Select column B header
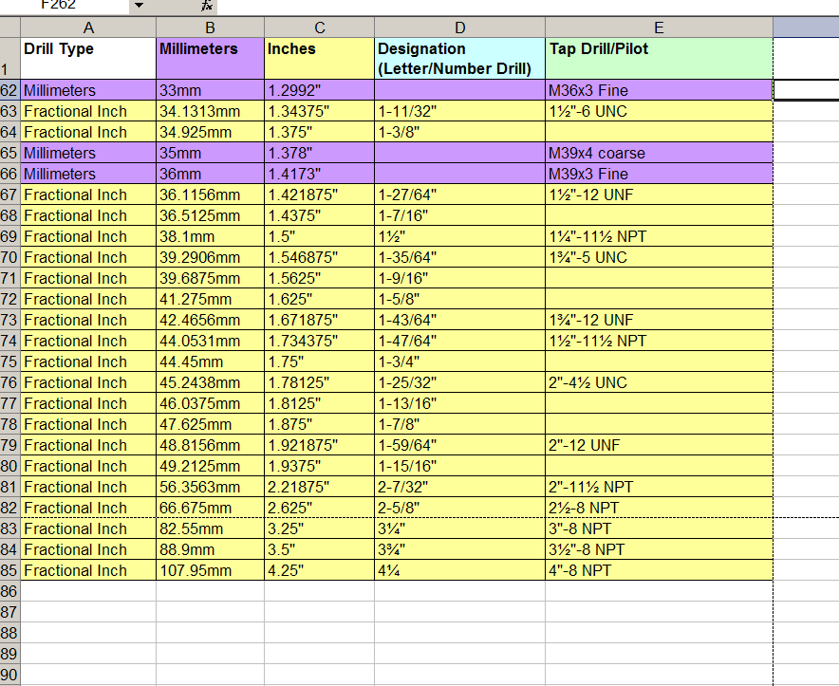Image resolution: width=839 pixels, height=686 pixels. click(211, 28)
